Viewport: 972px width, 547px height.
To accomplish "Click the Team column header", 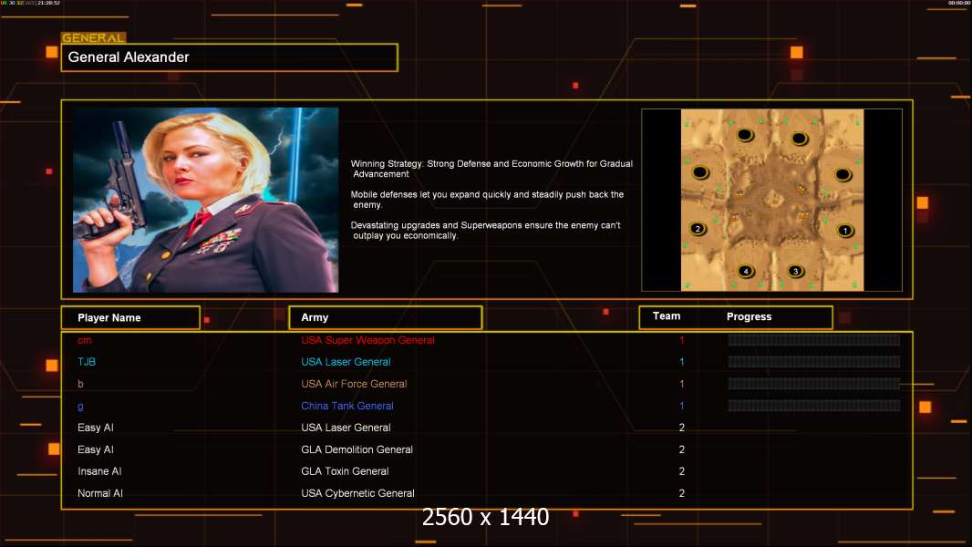I will click(x=667, y=316).
